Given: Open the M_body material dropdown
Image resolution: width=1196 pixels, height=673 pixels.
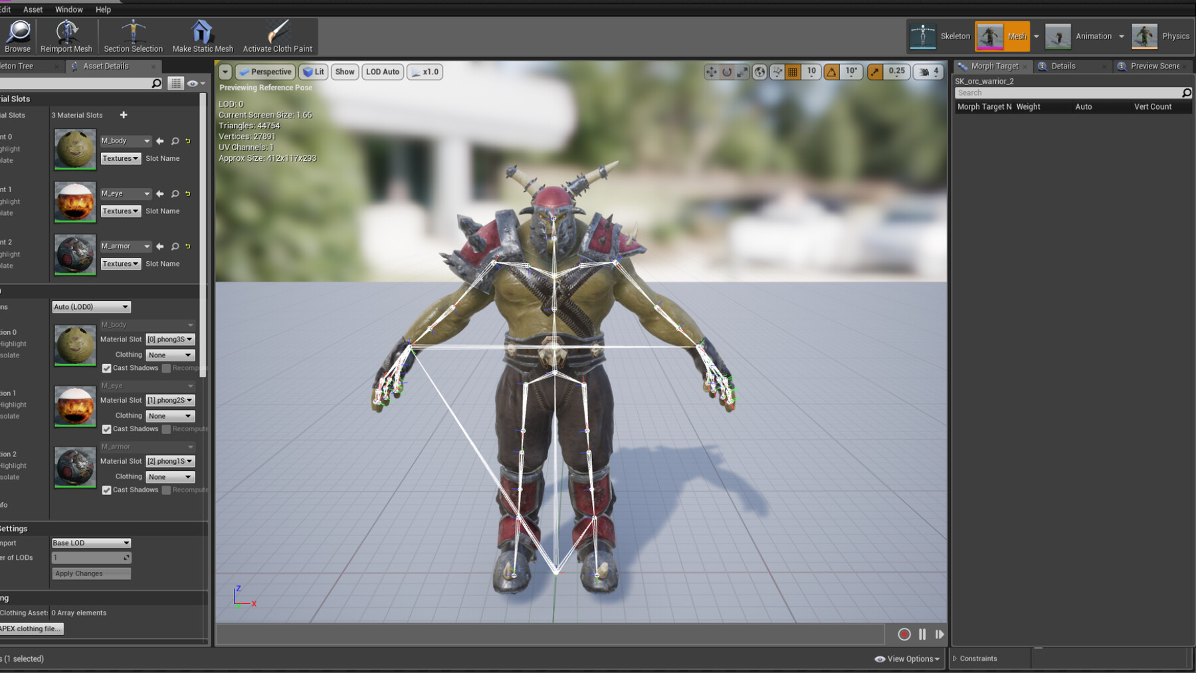Looking at the screenshot, I should (126, 141).
